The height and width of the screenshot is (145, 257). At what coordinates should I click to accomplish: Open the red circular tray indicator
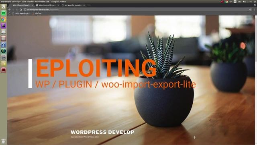(222, 2)
